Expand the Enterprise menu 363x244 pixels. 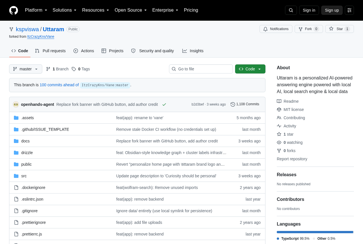click(x=165, y=10)
